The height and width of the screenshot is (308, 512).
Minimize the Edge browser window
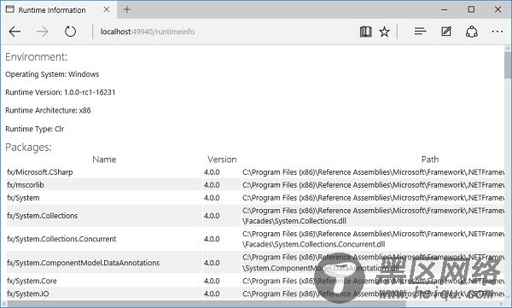pyautogui.click(x=445, y=9)
